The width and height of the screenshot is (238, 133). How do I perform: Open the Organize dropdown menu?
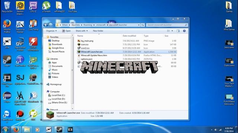[x=51, y=31]
